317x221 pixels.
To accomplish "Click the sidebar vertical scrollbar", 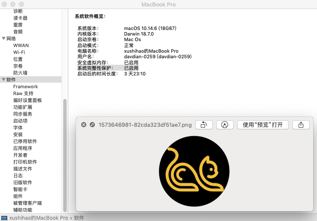I will click(x=65, y=154).
